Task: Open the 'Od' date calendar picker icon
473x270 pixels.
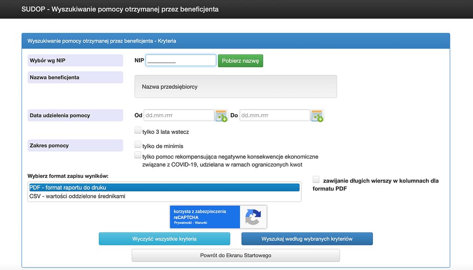Action: pyautogui.click(x=221, y=116)
